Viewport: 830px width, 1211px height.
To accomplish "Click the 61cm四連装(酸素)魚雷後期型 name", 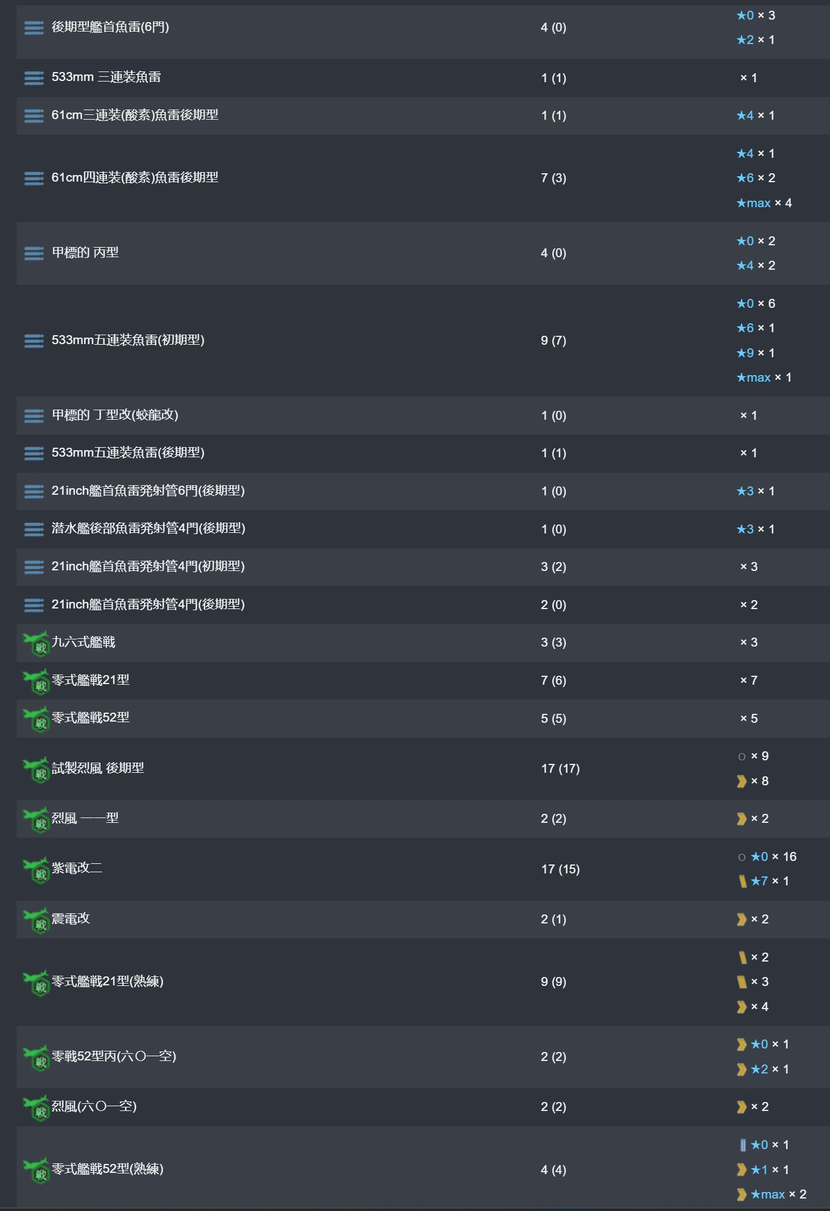I will pos(134,177).
